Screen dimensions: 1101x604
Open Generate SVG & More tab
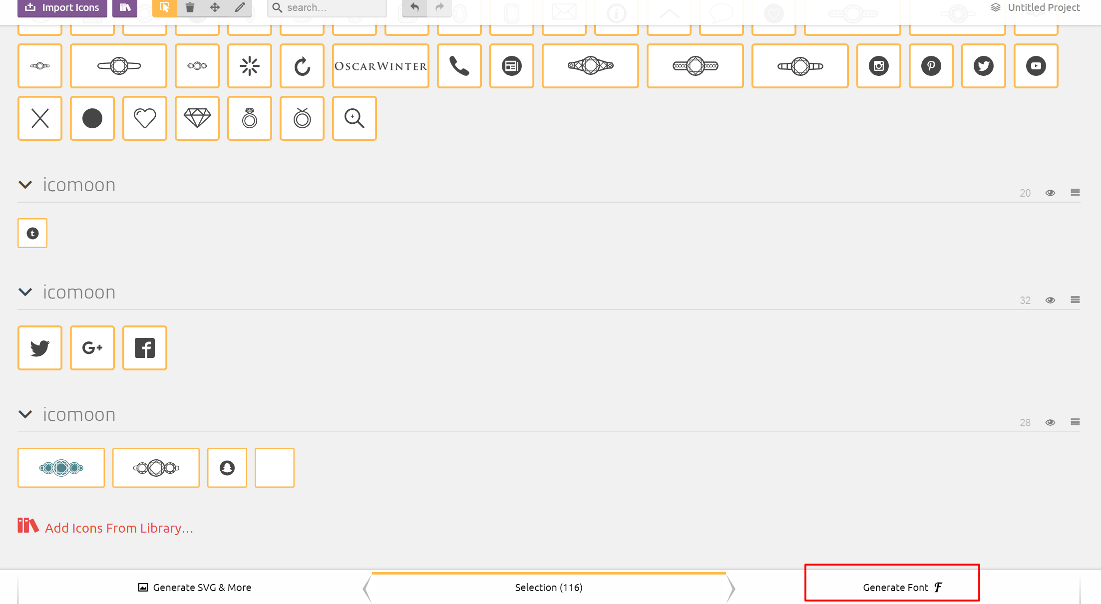[x=195, y=588]
